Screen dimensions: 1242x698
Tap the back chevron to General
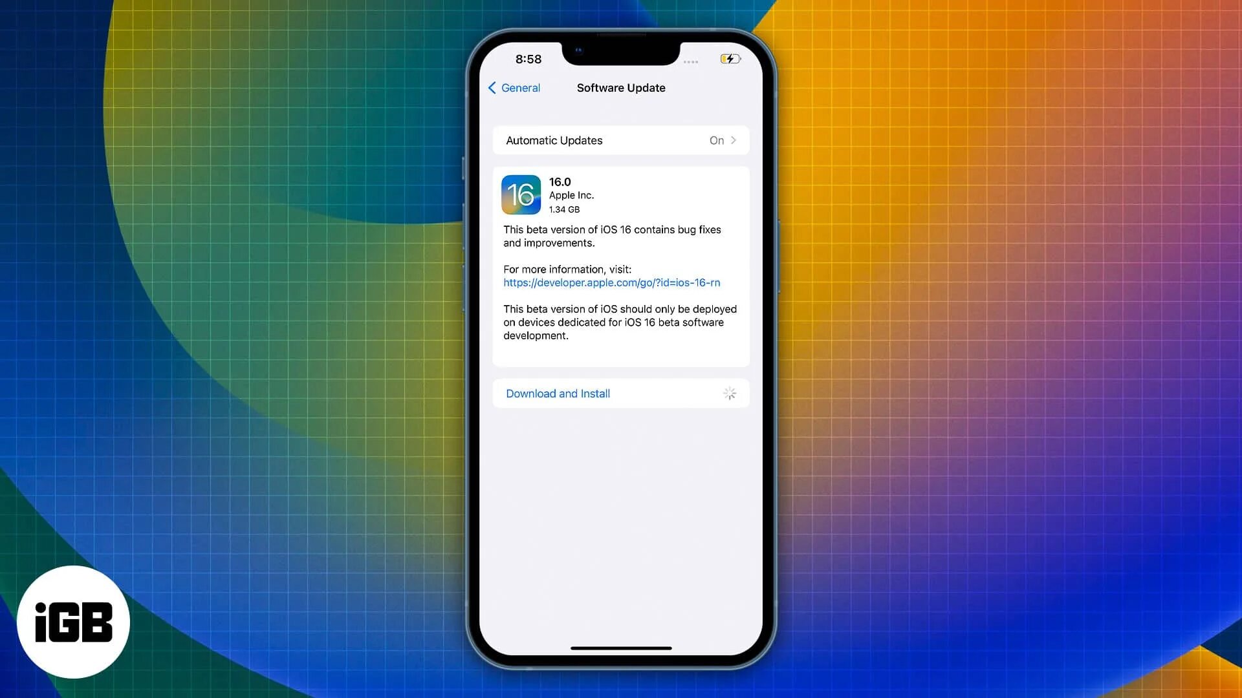pos(492,87)
